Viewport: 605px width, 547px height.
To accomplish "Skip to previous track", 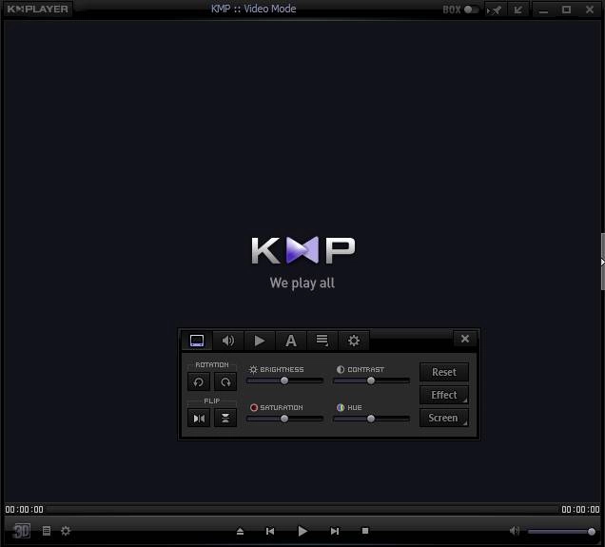I will (x=270, y=531).
